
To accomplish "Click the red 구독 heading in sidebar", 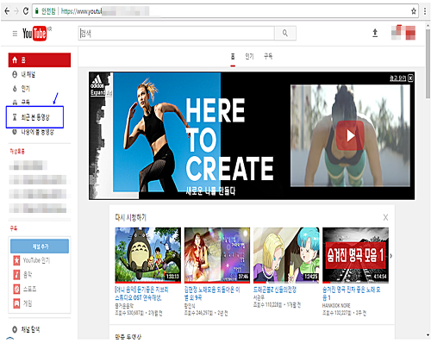I will tap(14, 228).
